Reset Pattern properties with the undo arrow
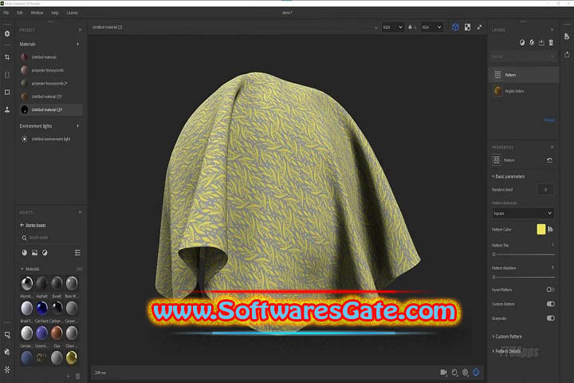Image resolution: width=574 pixels, height=383 pixels. point(549,160)
